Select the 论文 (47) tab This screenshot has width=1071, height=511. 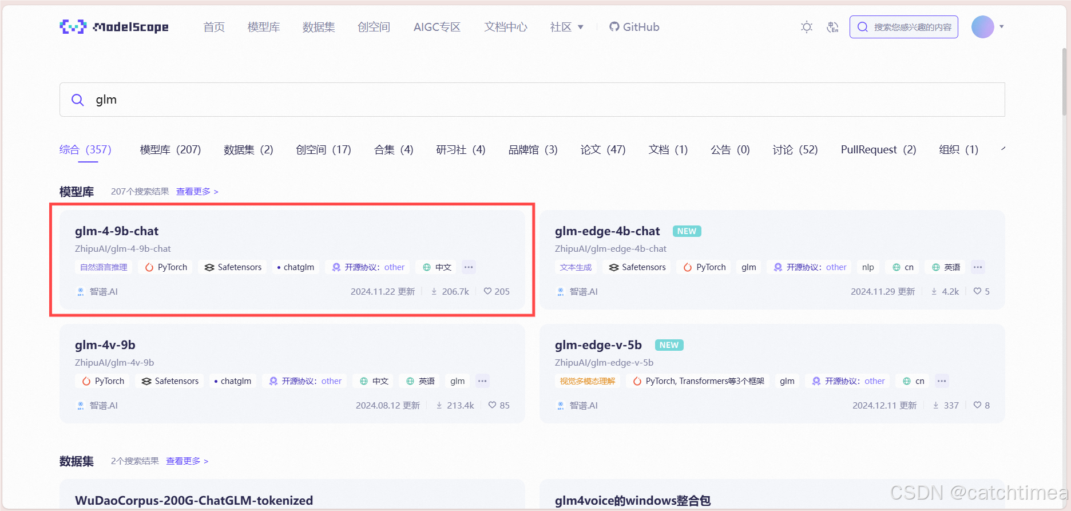tap(603, 150)
